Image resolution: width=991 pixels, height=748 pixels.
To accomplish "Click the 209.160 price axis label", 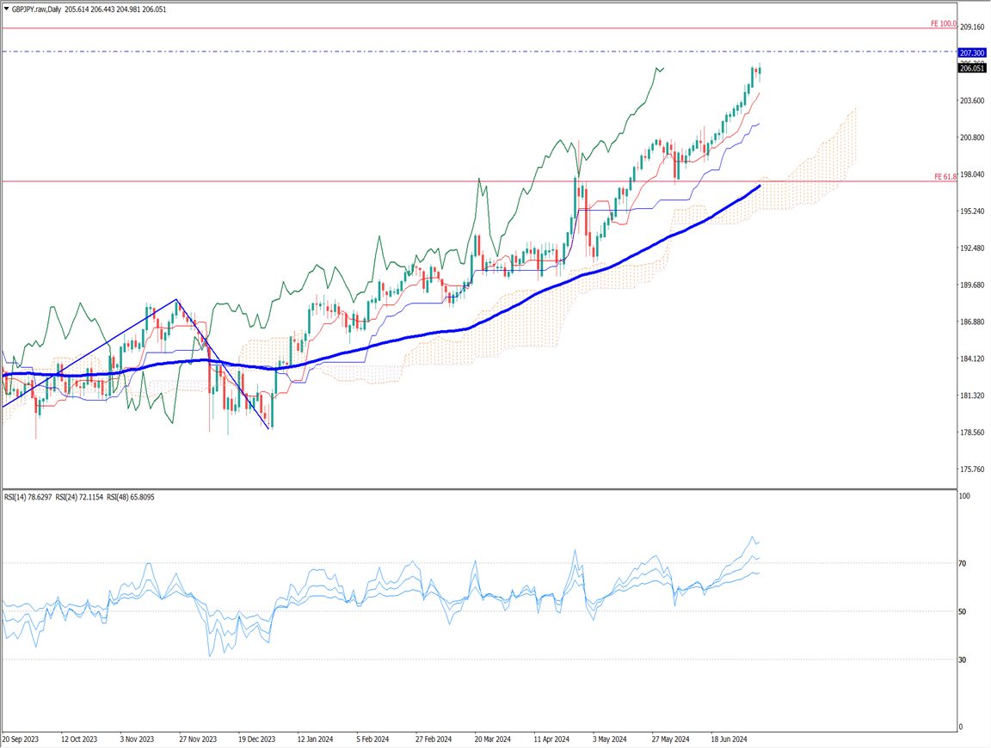I will 972,28.
